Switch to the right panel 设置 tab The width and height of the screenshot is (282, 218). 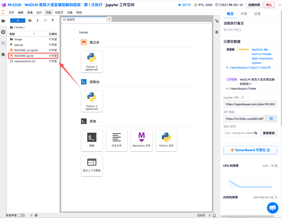pos(257,14)
